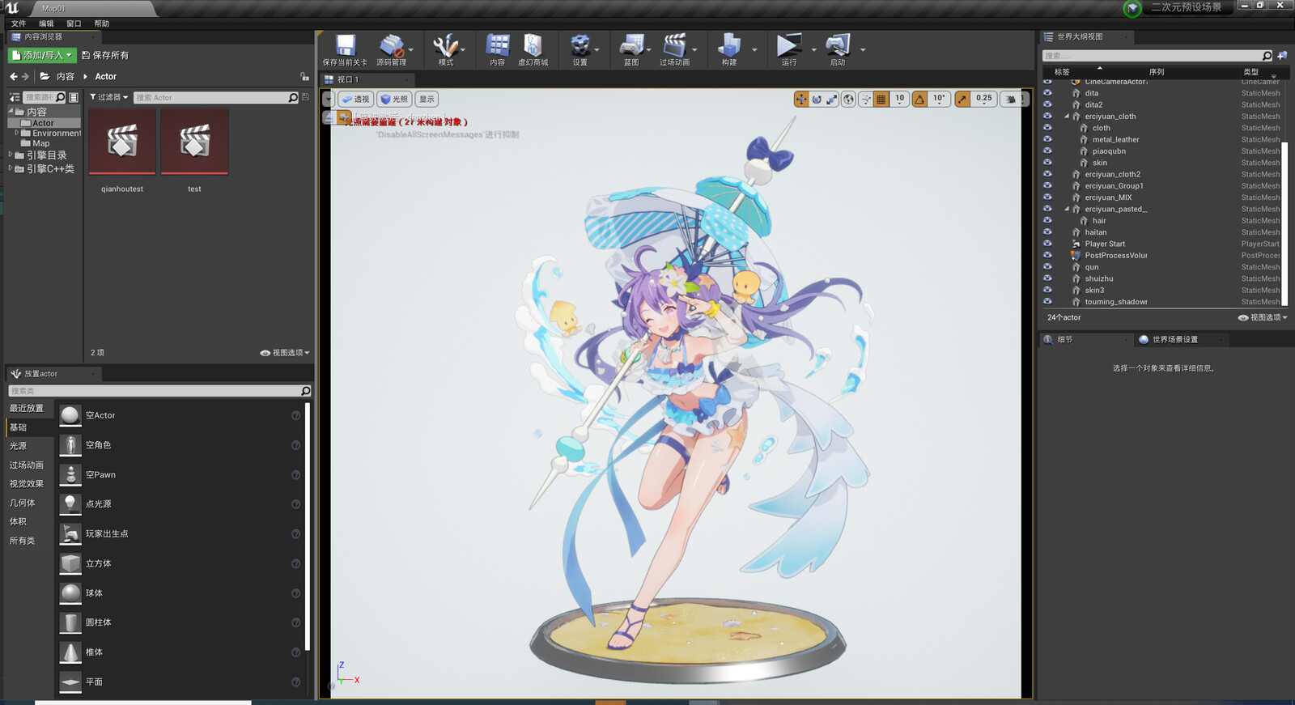Toggle visibility of shuizhu actor

(1047, 278)
